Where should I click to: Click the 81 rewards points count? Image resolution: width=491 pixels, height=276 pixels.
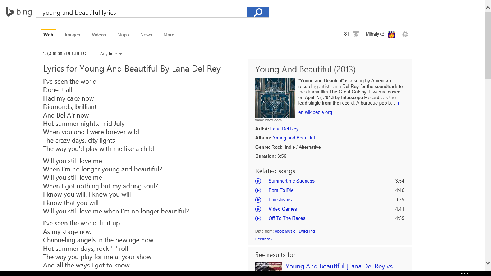(347, 34)
